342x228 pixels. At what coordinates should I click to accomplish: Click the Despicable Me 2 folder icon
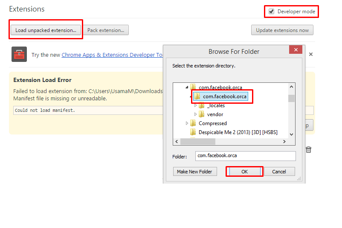coord(193,132)
